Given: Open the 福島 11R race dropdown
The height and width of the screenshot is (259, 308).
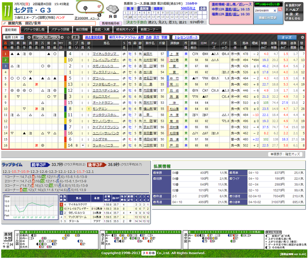Looking at the screenshot, I should [14, 37].
